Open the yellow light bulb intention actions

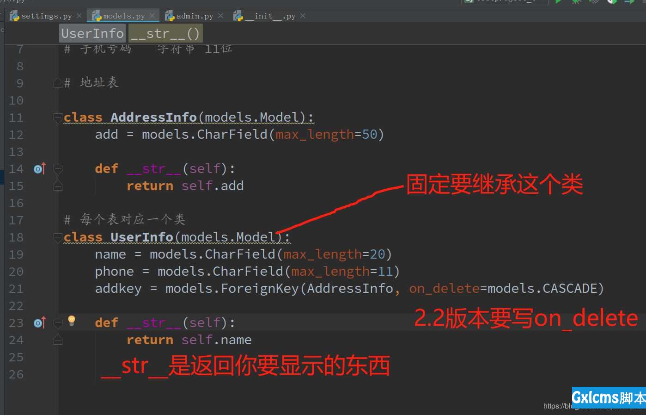(72, 320)
